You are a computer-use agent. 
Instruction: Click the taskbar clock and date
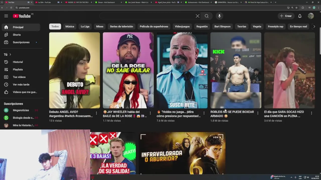[315, 177]
